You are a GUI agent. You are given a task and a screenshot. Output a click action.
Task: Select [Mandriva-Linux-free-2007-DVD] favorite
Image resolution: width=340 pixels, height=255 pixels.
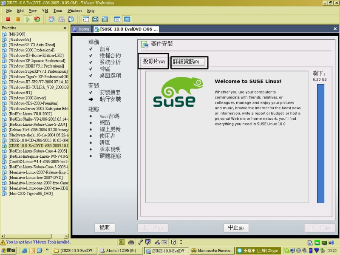pyautogui.click(x=36, y=178)
